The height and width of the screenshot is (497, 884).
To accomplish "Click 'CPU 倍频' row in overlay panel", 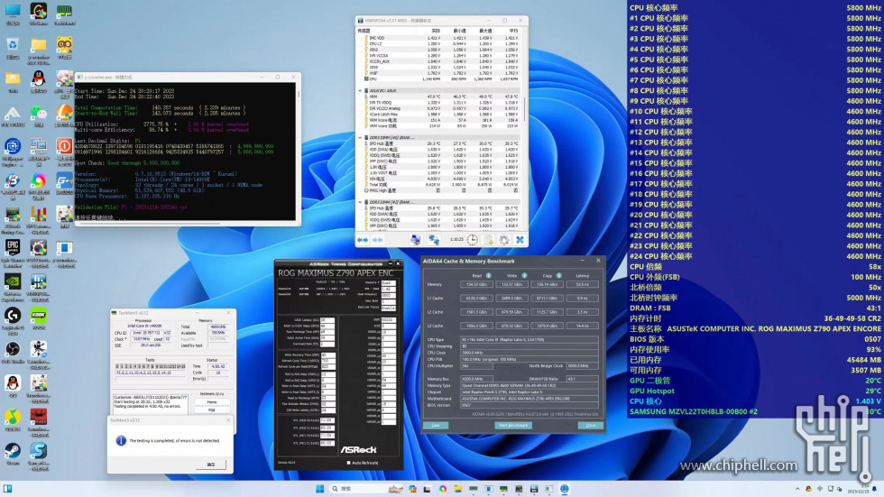I will click(x=755, y=266).
